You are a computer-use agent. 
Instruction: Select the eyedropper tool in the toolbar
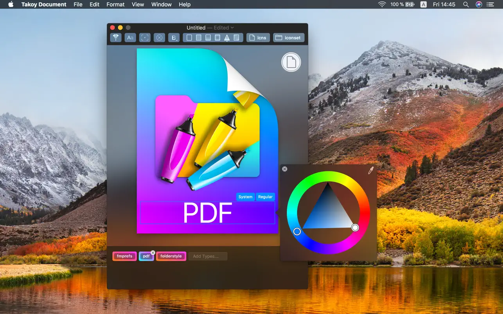point(116,37)
